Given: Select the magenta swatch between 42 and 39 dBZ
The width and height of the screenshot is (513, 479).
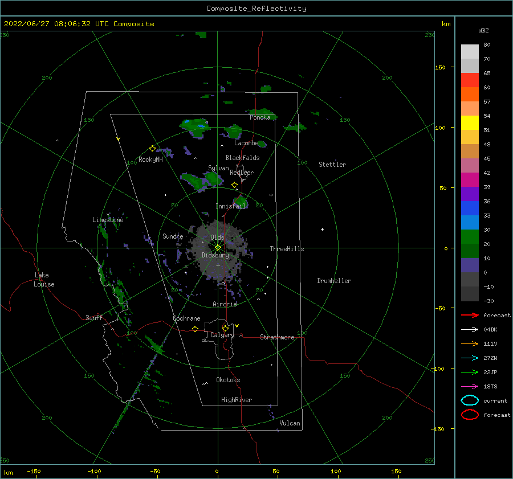Looking at the screenshot, I should click(470, 180).
